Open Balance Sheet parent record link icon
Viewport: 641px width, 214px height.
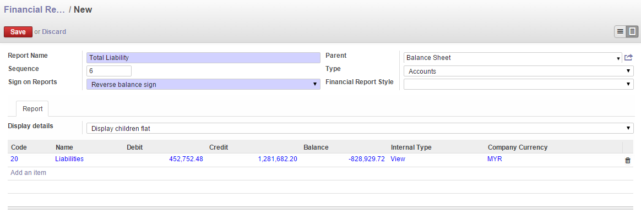(x=628, y=58)
